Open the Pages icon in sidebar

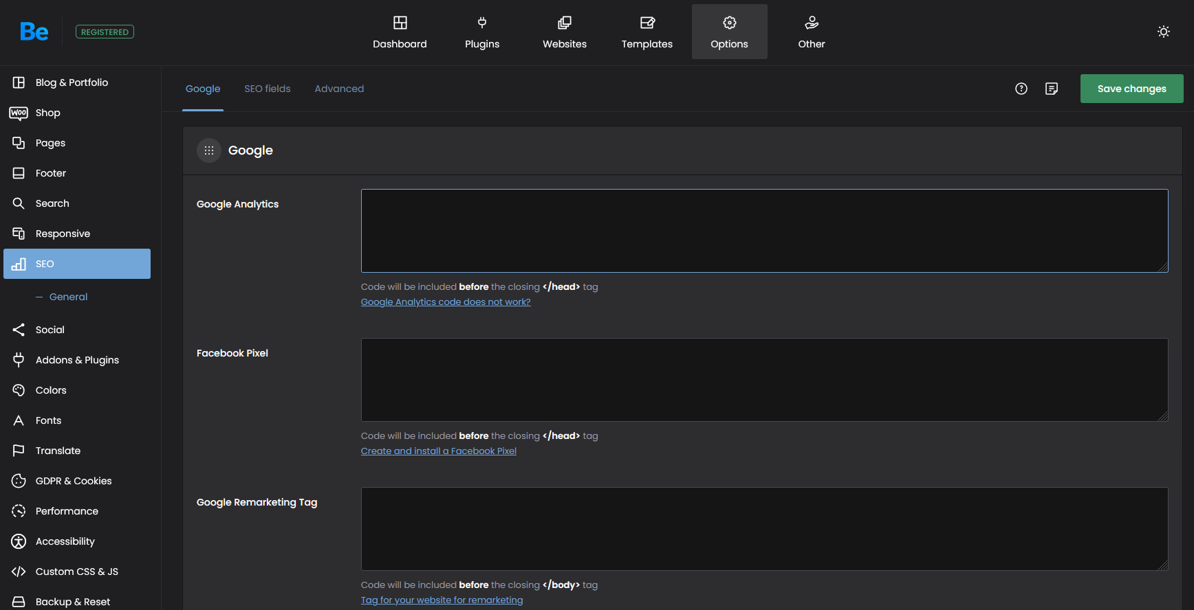[x=19, y=143]
